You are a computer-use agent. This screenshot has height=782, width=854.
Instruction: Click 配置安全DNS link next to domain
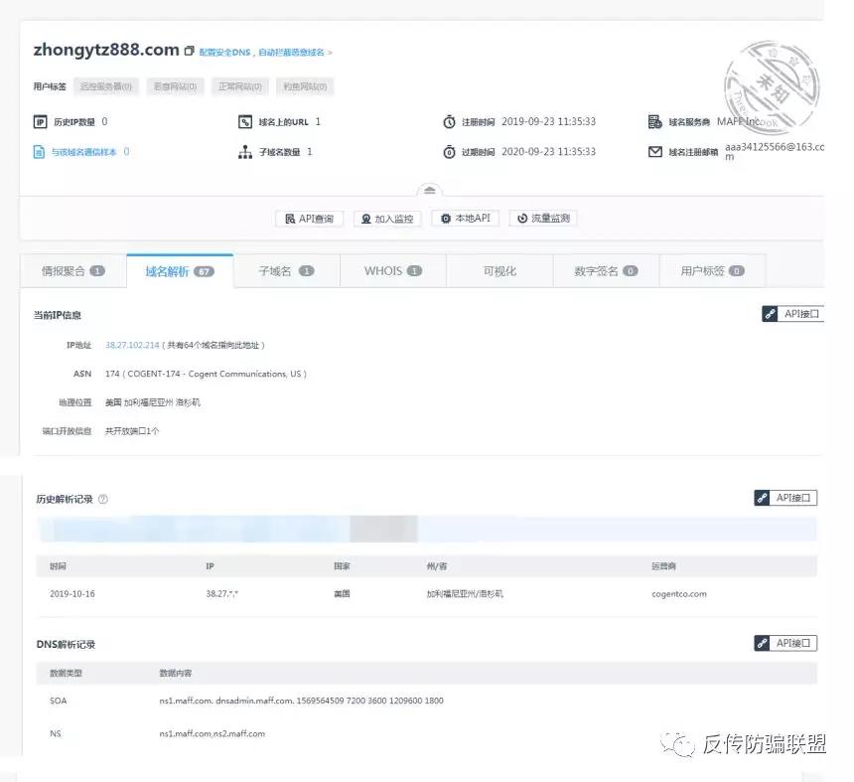tap(225, 53)
